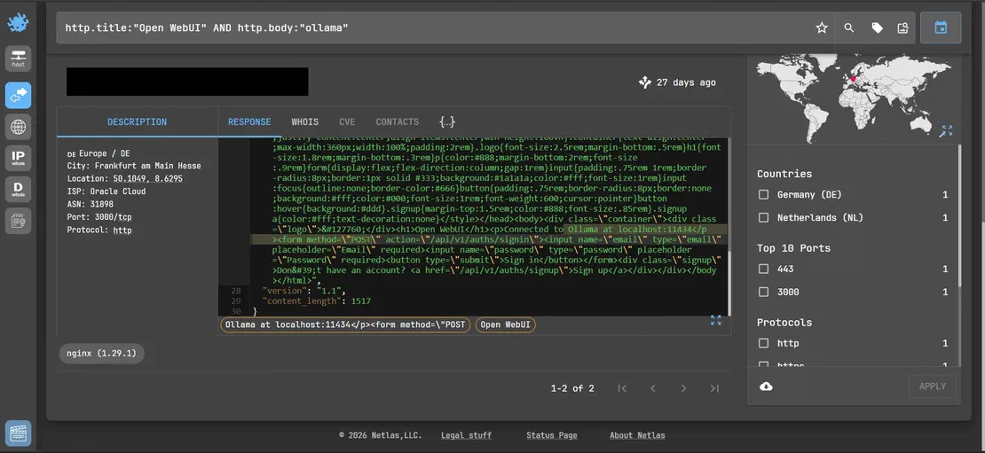Click the ISP: Oracle Cloud text
Viewport: 985px width, 453px height.
pos(106,191)
